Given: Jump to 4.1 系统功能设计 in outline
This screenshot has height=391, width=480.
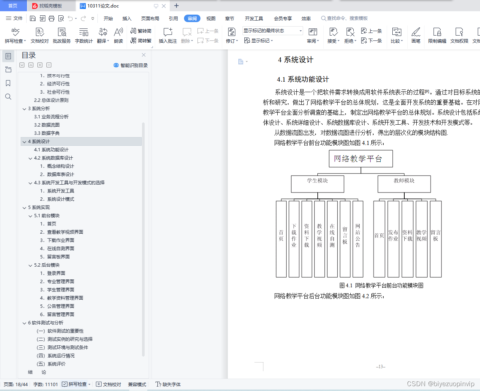Looking at the screenshot, I should pos(51,150).
